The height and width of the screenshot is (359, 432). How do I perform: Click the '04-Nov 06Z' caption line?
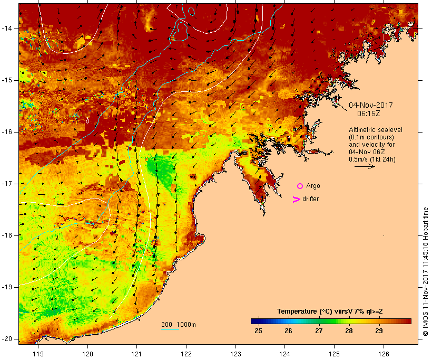(x=367, y=152)
